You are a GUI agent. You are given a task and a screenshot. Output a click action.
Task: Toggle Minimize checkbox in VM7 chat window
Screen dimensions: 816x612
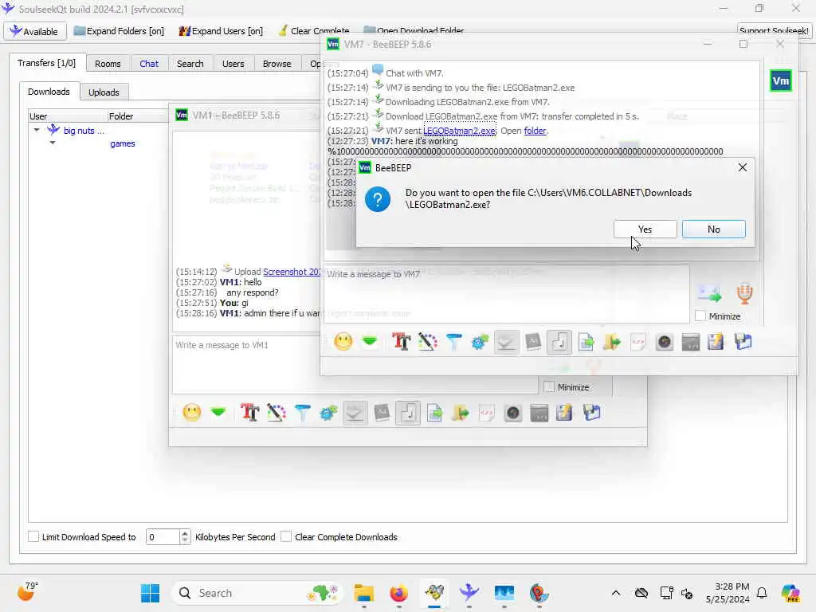tap(700, 316)
